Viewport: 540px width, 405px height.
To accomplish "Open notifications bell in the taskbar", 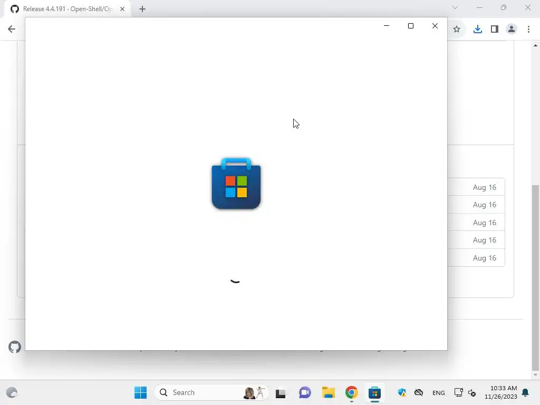I will click(525, 392).
